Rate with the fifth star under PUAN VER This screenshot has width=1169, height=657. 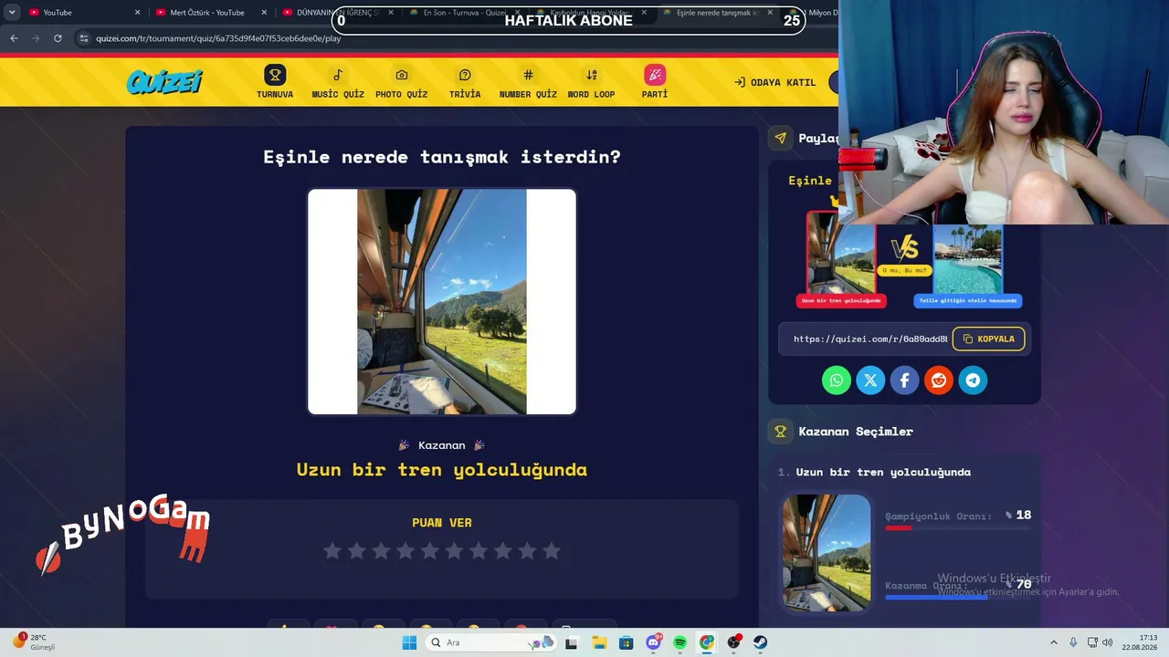(x=430, y=550)
